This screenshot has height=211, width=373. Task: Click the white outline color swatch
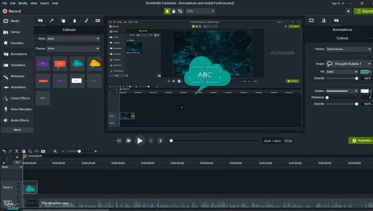[364, 91]
